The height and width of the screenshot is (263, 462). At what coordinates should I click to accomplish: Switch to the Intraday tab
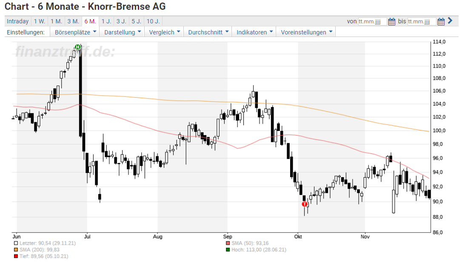[x=18, y=21]
